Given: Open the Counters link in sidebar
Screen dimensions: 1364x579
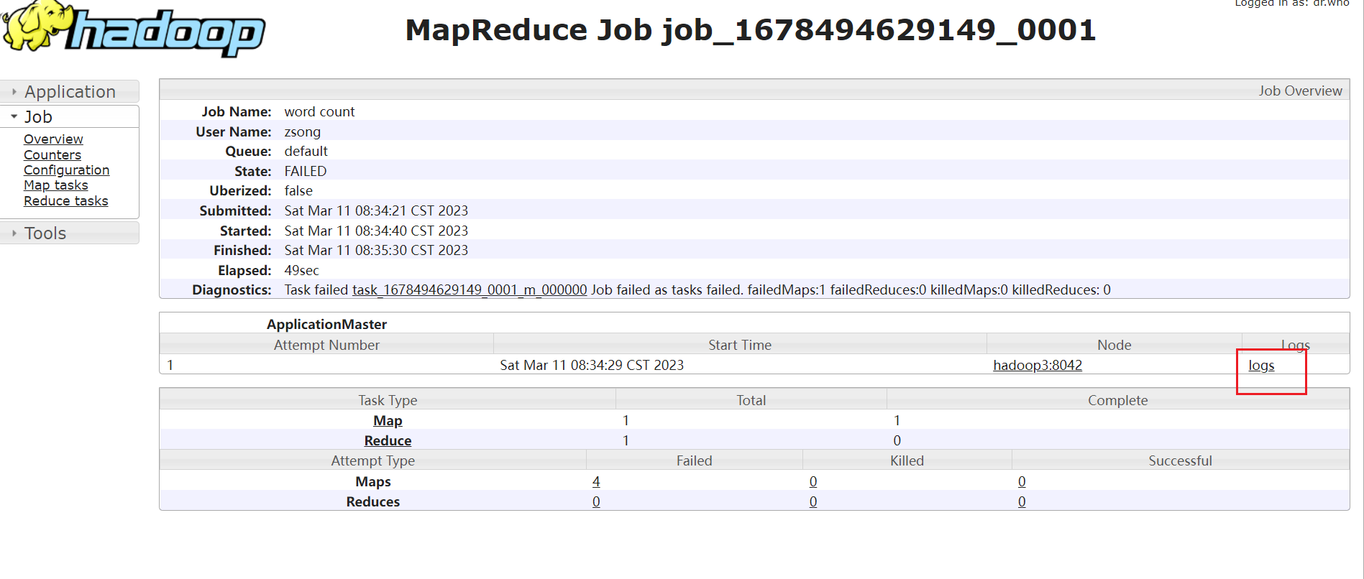Looking at the screenshot, I should [52, 154].
